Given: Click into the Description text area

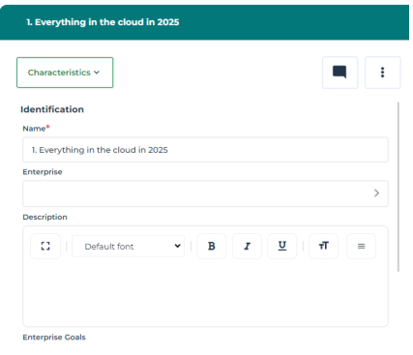Looking at the screenshot, I should (205, 292).
